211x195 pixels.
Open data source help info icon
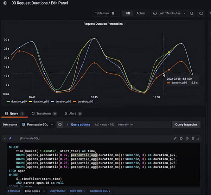[60, 124]
